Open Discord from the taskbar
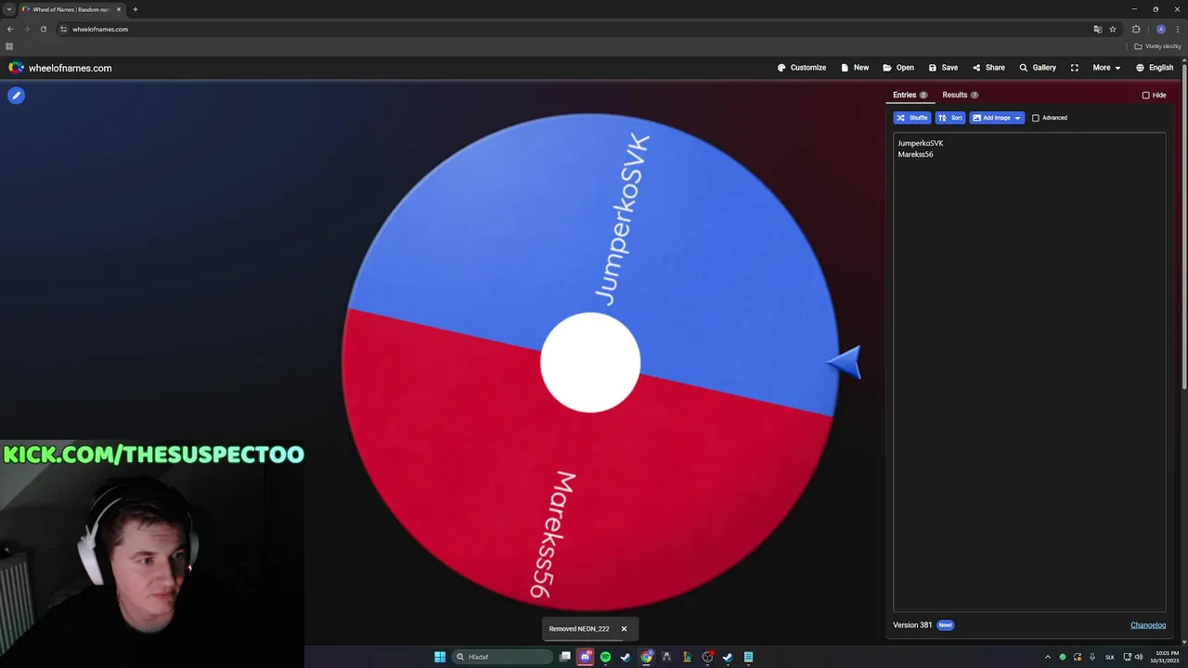This screenshot has height=668, width=1188. [586, 657]
